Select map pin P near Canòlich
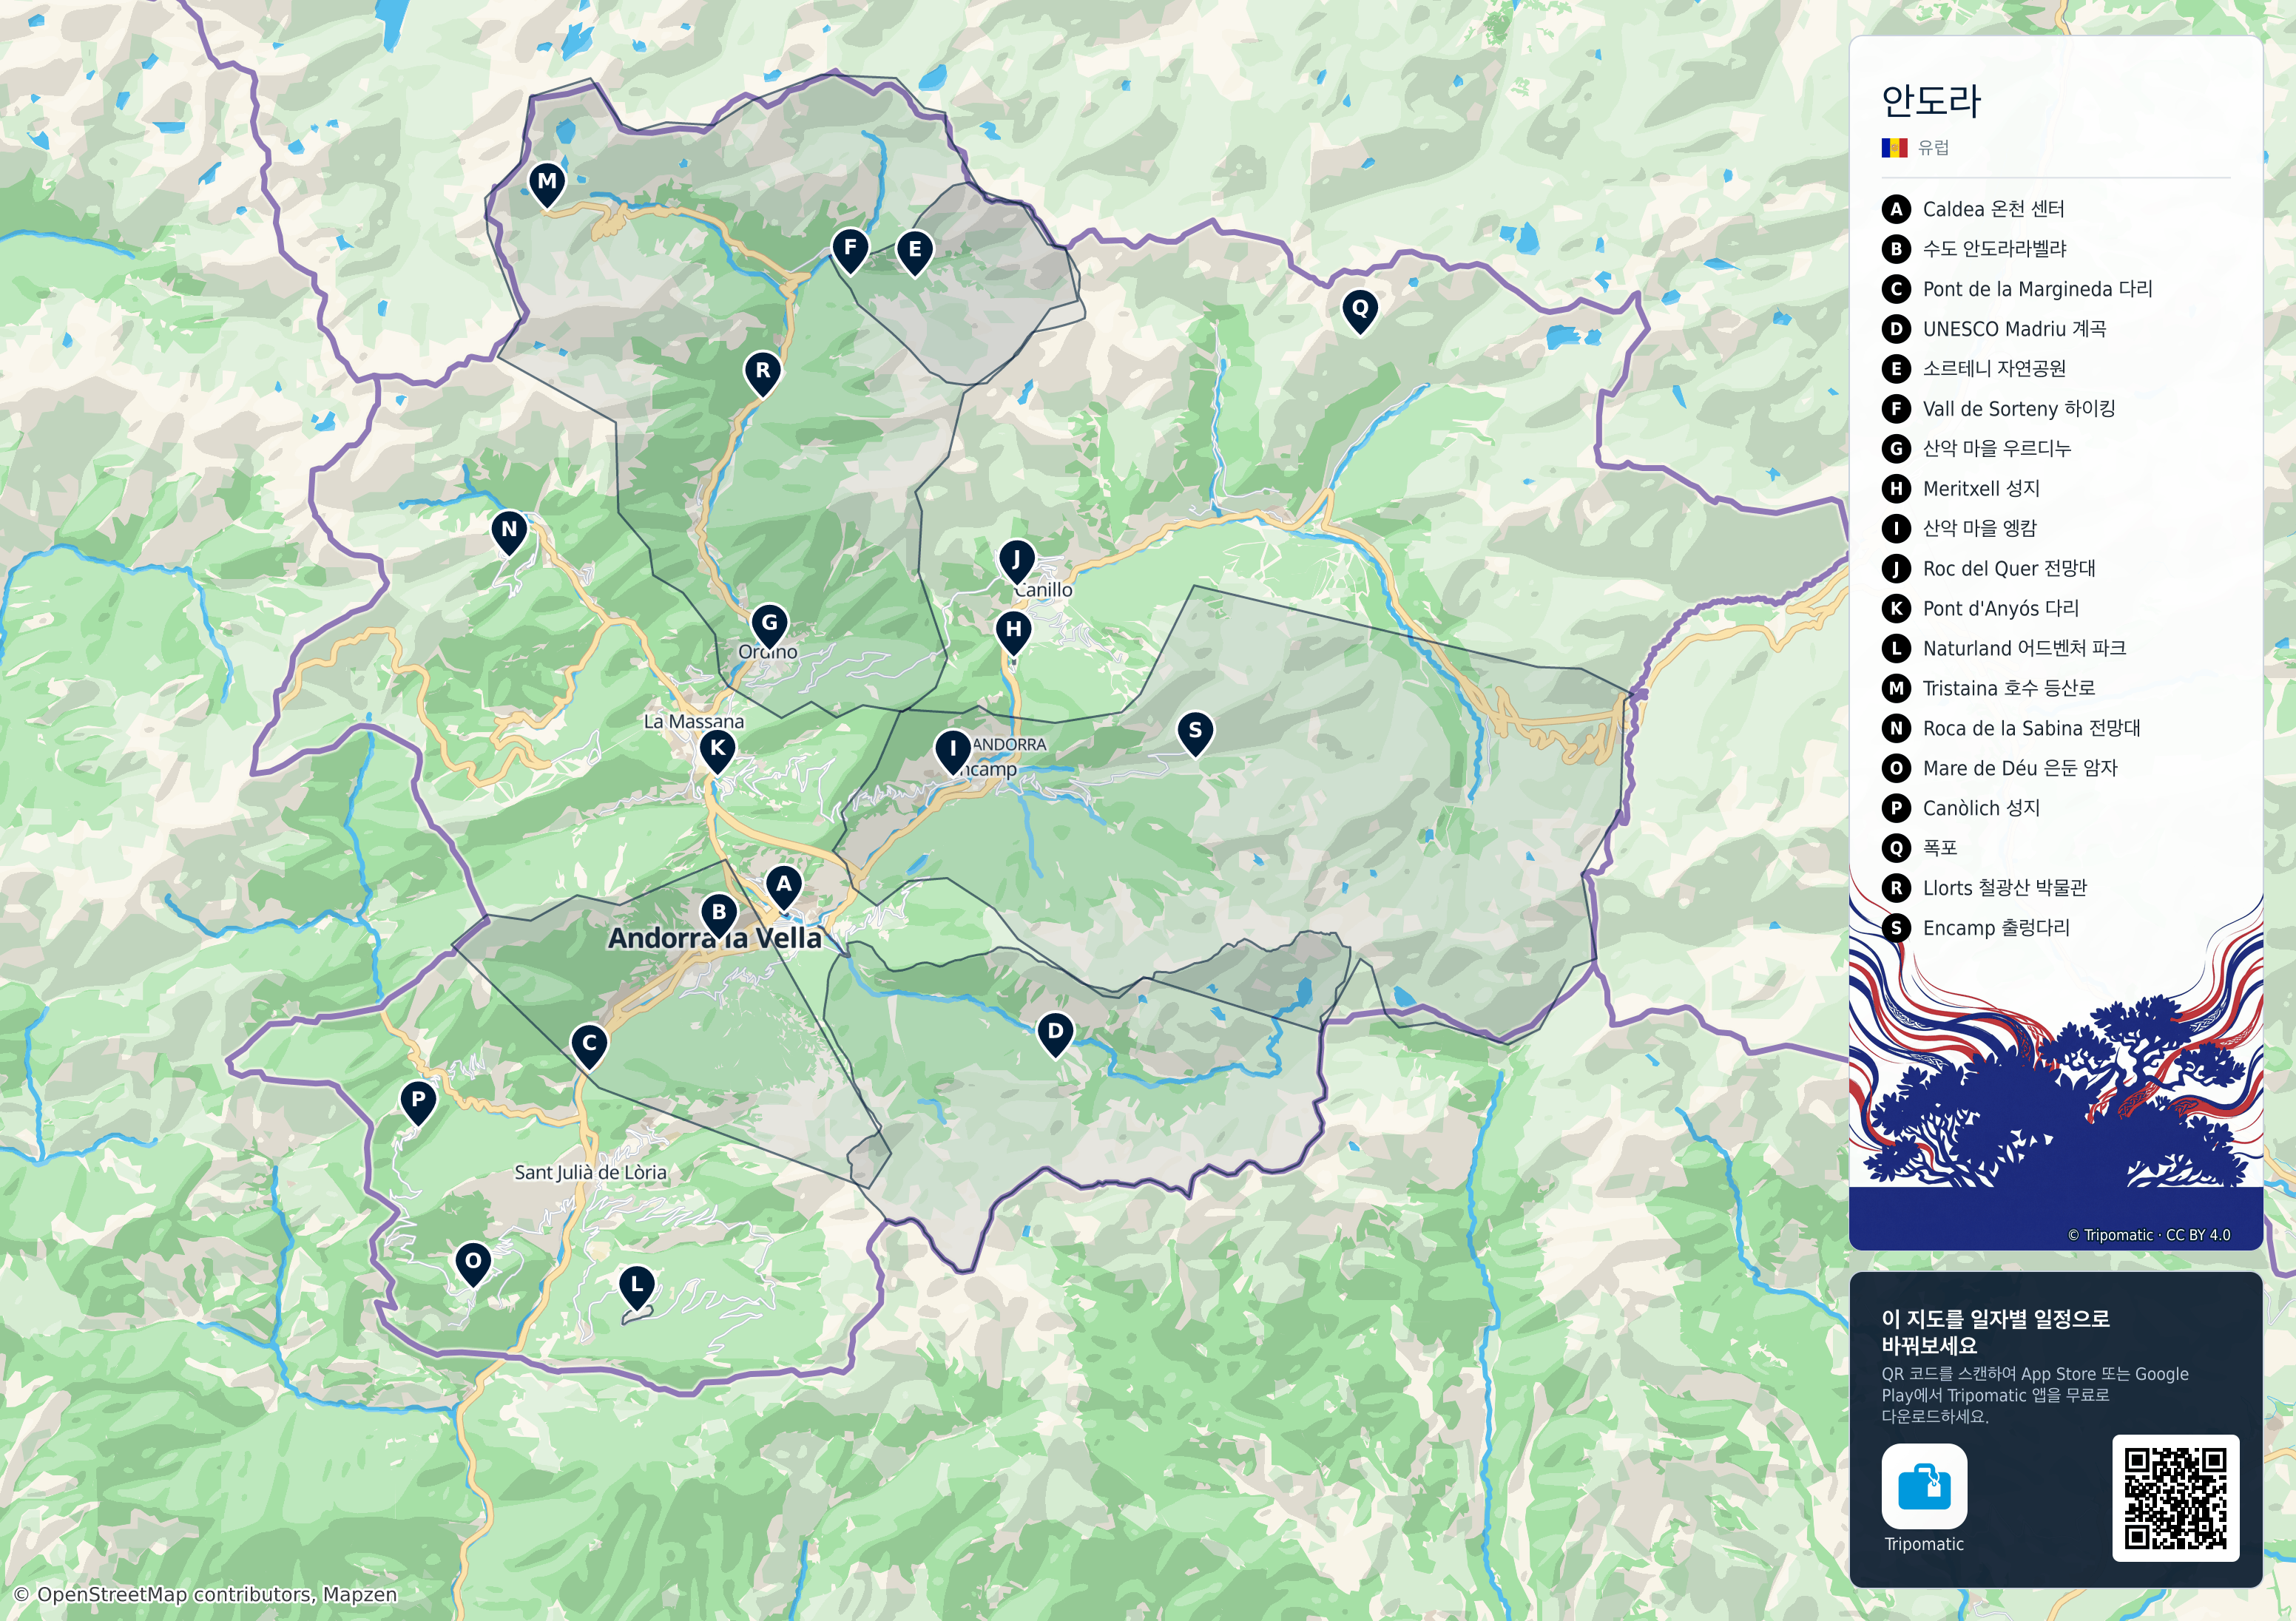 coord(418,1102)
